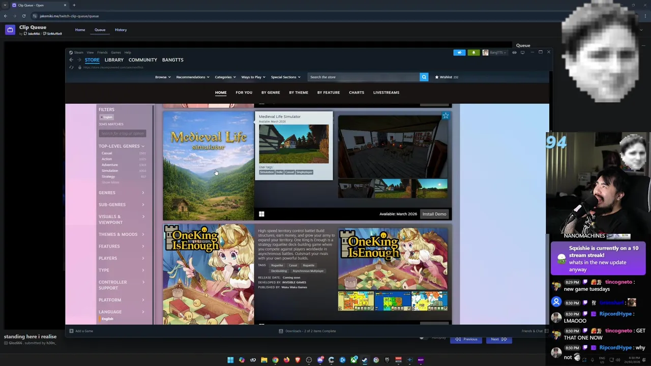651x366 pixels.
Task: Expand Themes & Moods filter section
Action: (x=121, y=234)
